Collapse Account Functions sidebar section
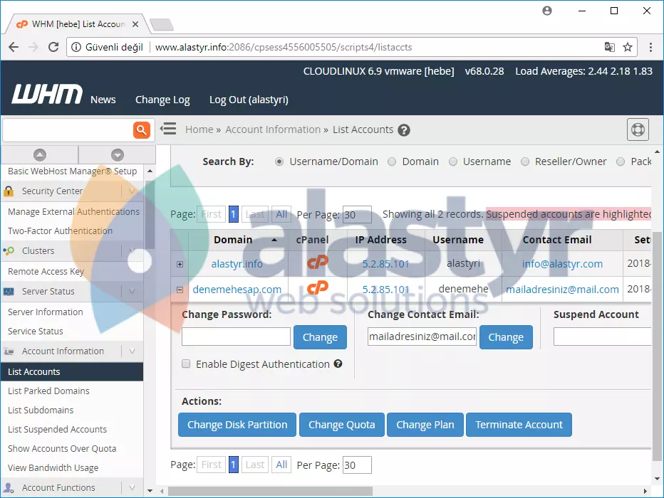The width and height of the screenshot is (664, 498). point(132,487)
